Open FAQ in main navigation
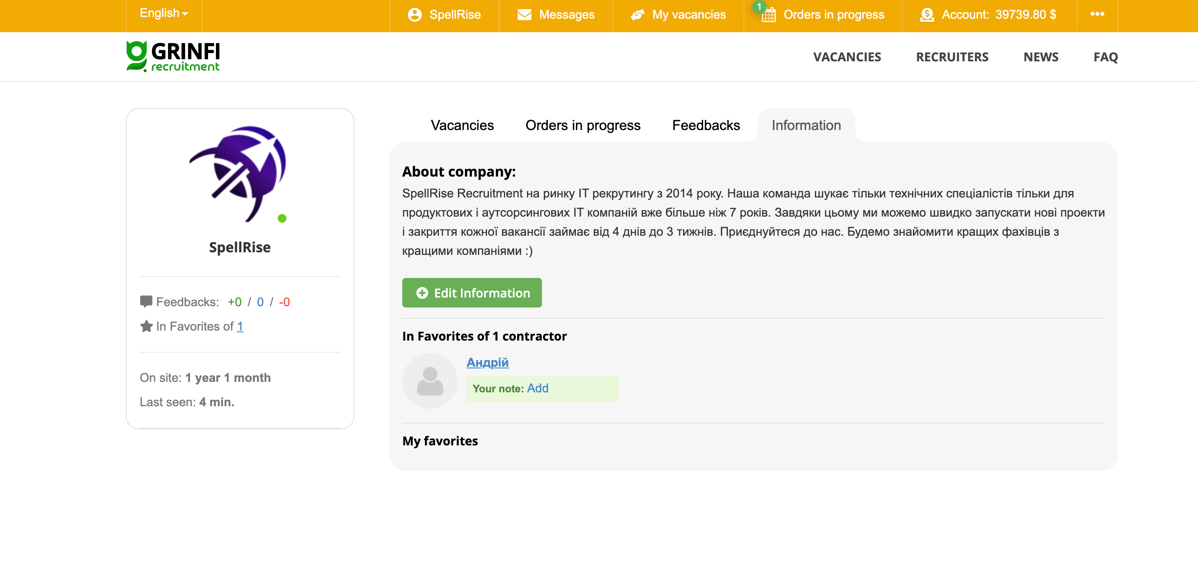1198x575 pixels. 1105,57
